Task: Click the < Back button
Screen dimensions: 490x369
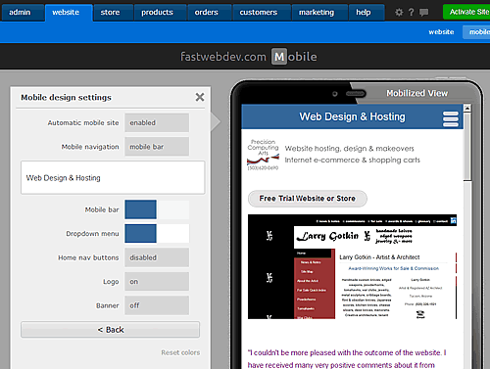Action: pos(111,330)
